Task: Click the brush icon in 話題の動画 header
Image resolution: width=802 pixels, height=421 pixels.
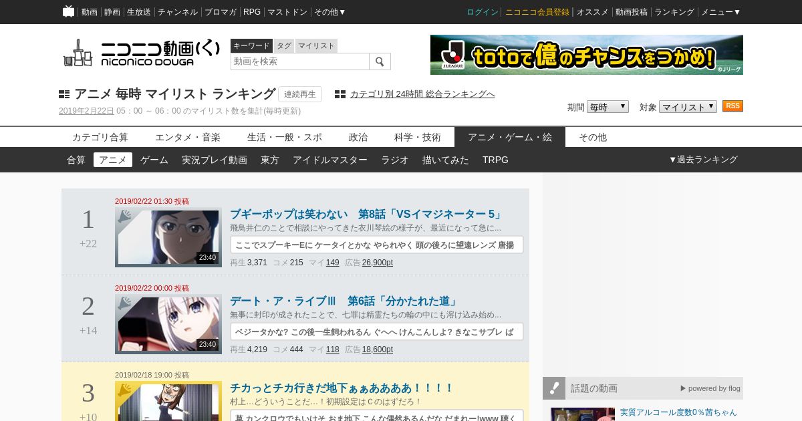Action: click(554, 388)
